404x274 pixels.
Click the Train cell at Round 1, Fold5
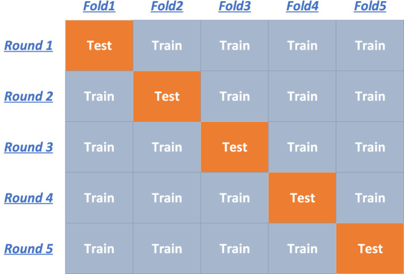(x=370, y=45)
